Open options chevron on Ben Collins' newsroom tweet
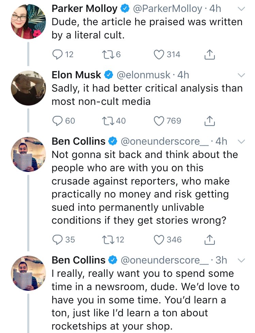Image resolution: width=255 pixels, height=333 pixels. [241, 260]
